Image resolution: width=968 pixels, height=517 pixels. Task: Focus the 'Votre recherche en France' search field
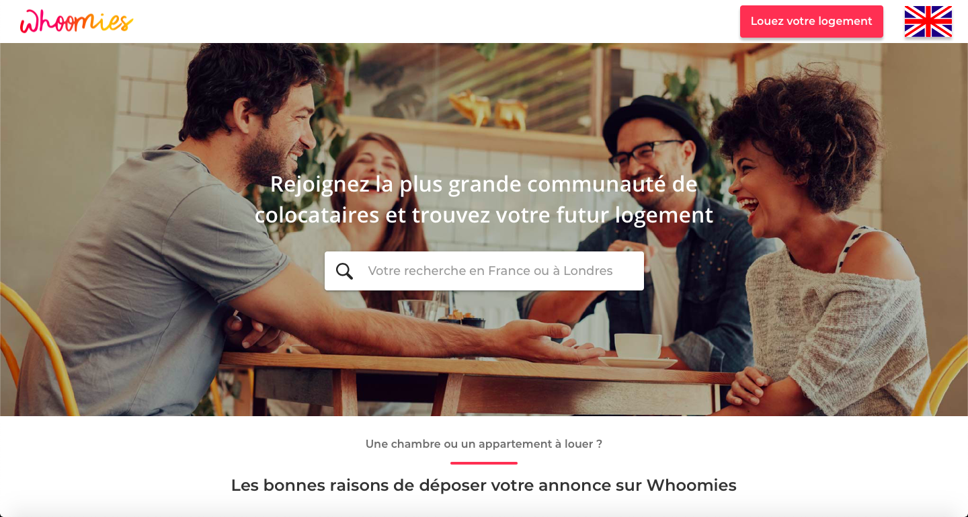(484, 271)
